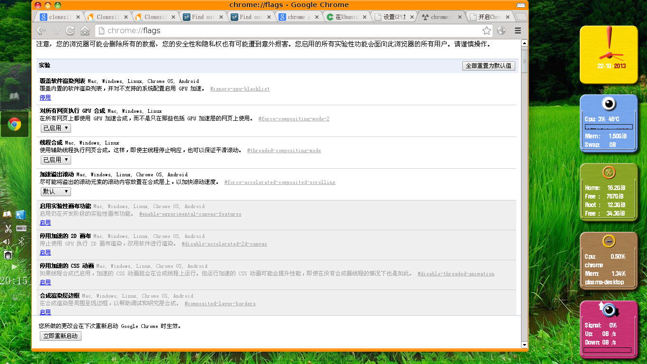This screenshot has width=647, height=364.
Task: Click the network plug tray icon
Action: click(8, 255)
